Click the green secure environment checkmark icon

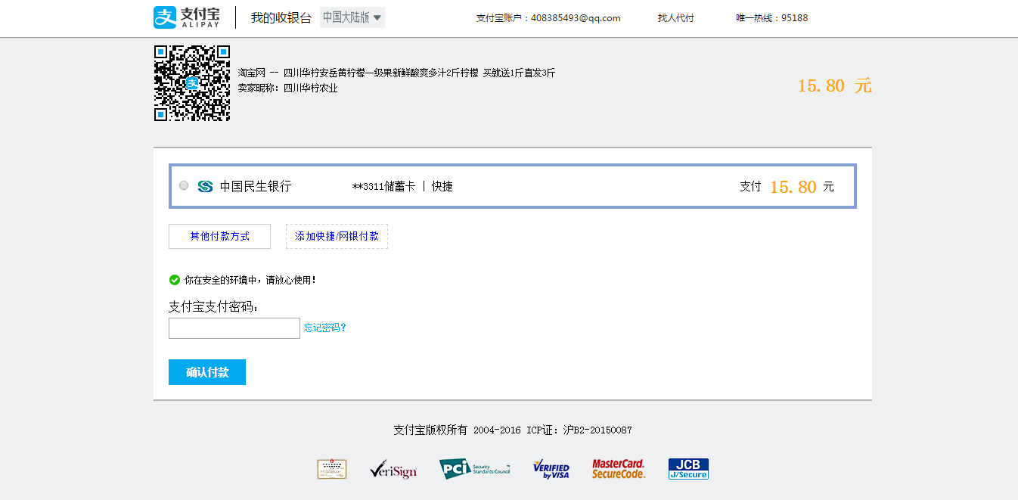(x=175, y=280)
